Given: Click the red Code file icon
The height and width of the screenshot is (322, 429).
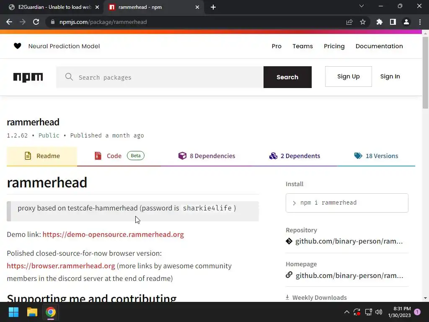Looking at the screenshot, I should 98,156.
